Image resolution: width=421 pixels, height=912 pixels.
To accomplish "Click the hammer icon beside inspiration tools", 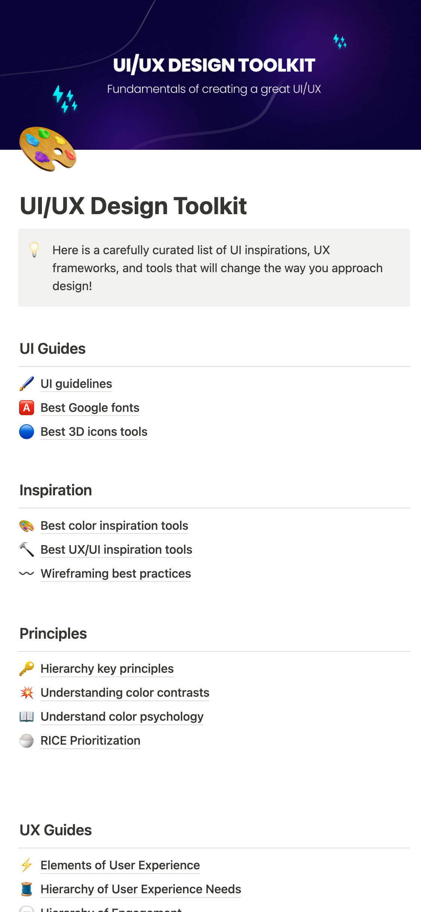I will click(x=27, y=550).
